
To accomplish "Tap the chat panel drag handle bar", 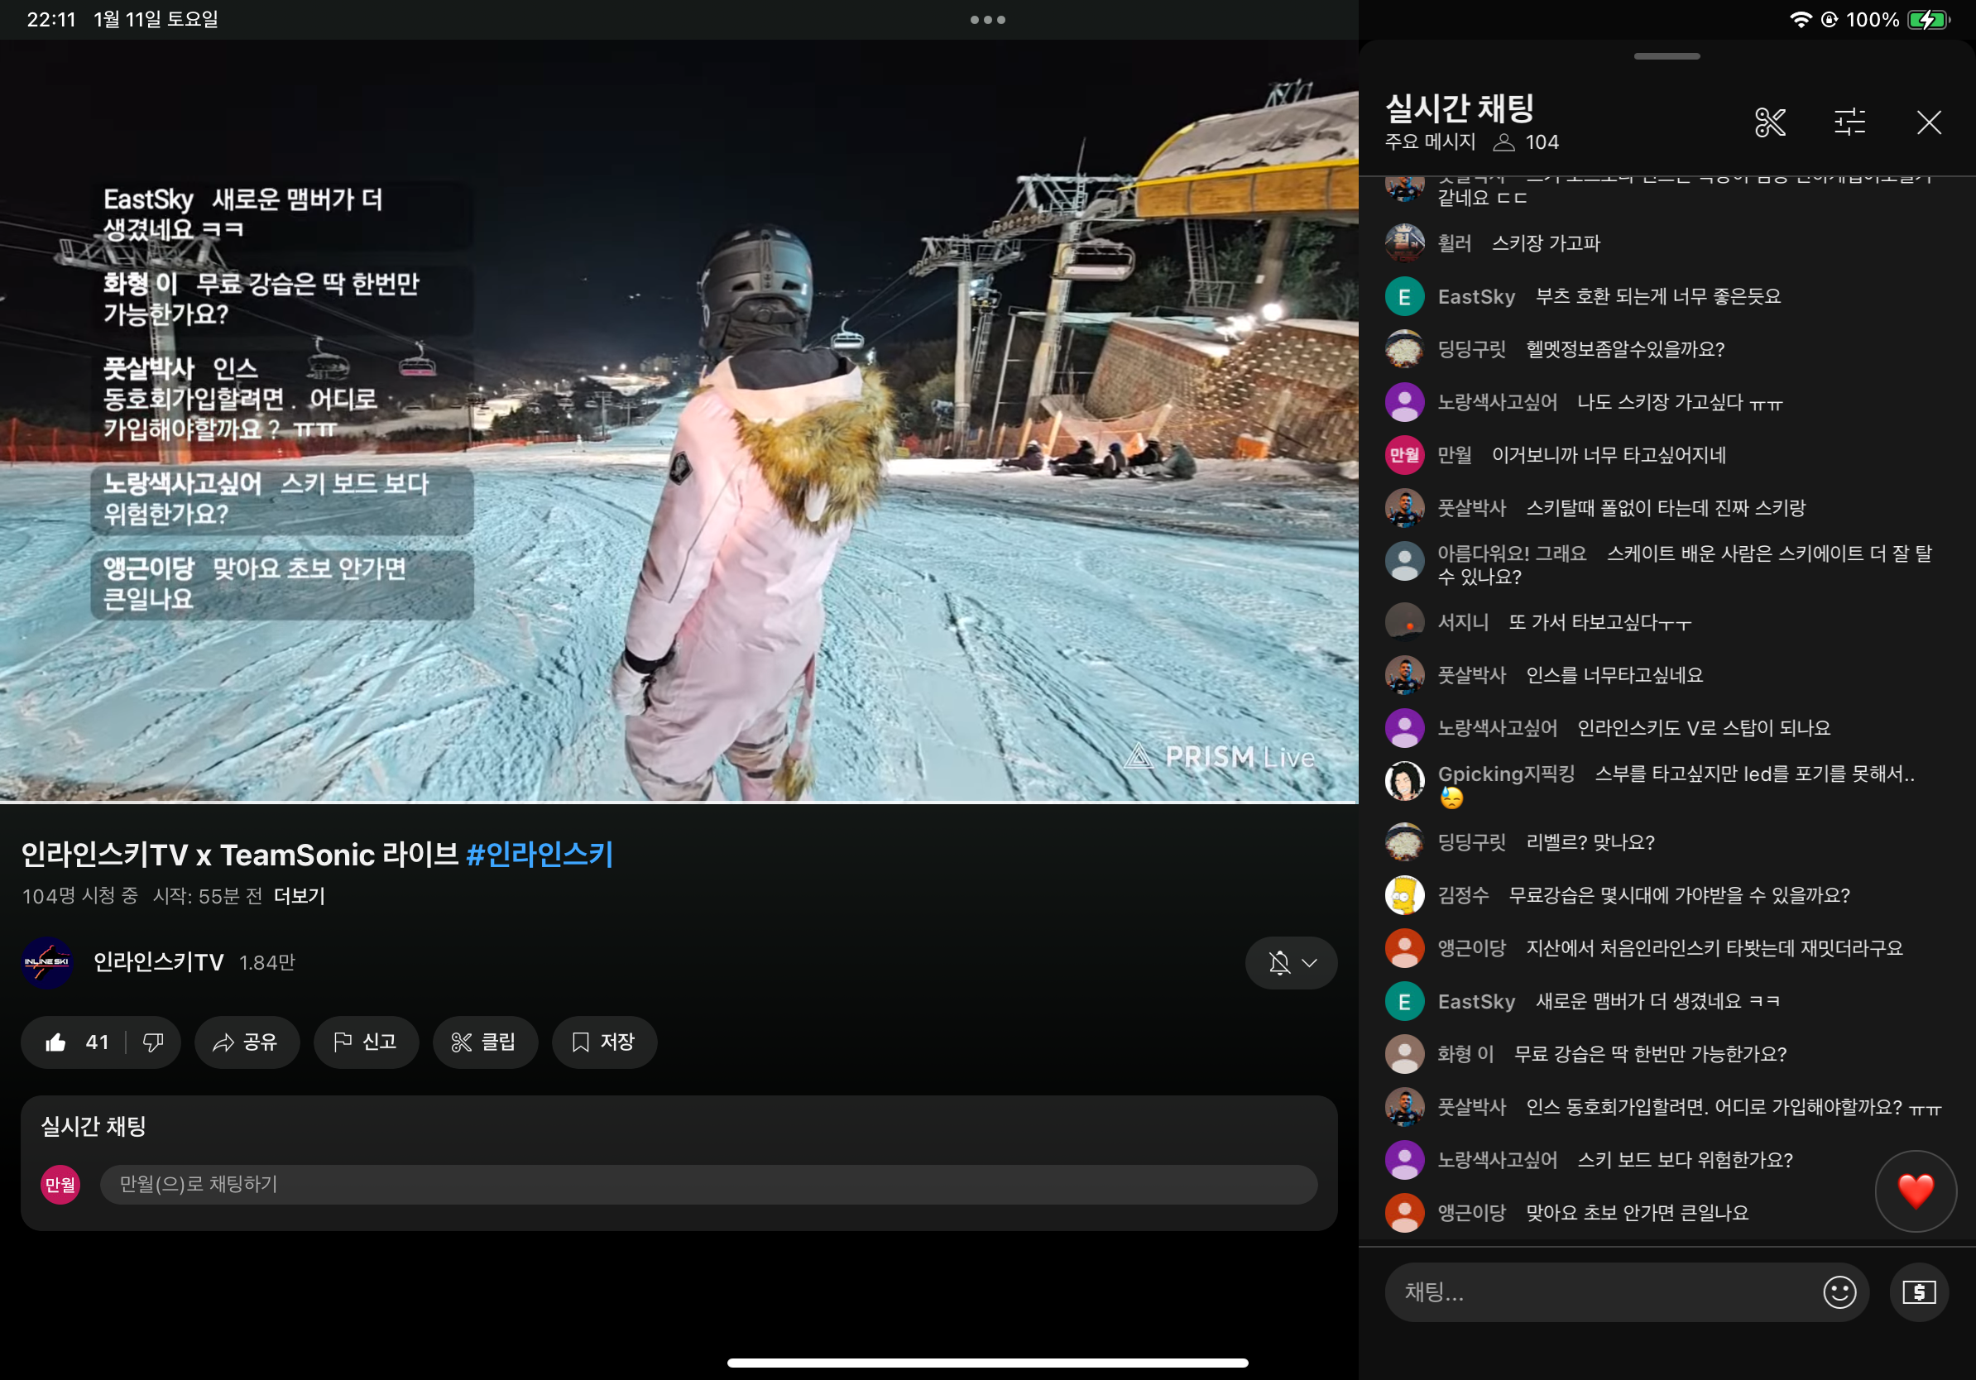I will tap(1667, 57).
